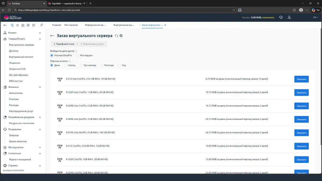Viewport: 322px width, 181px height.
Task: Order the K-512 Lite plan with Заказать
Action: [301, 79]
